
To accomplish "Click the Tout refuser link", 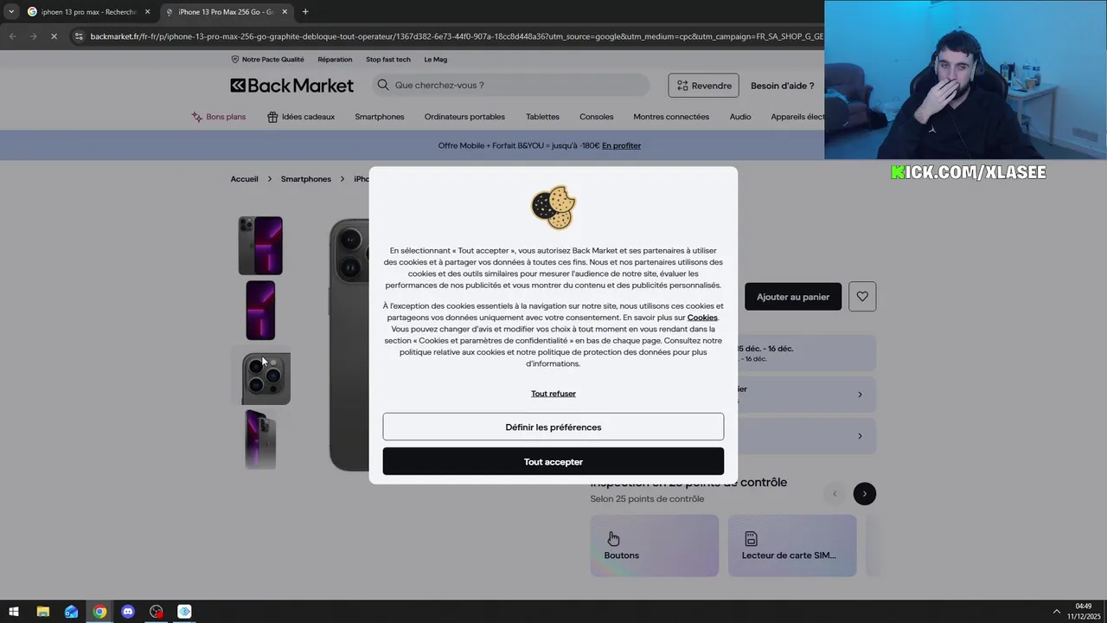I will point(553,394).
